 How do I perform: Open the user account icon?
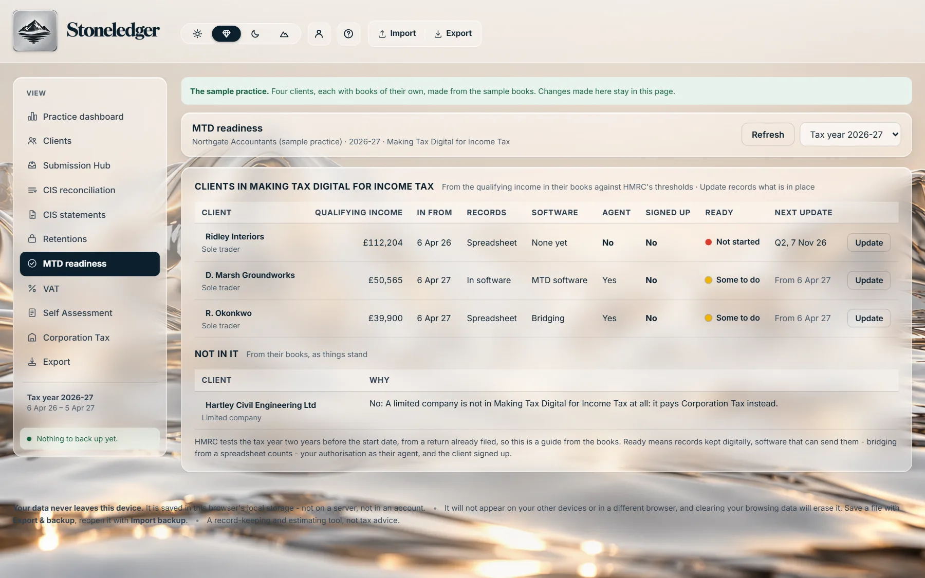point(319,34)
